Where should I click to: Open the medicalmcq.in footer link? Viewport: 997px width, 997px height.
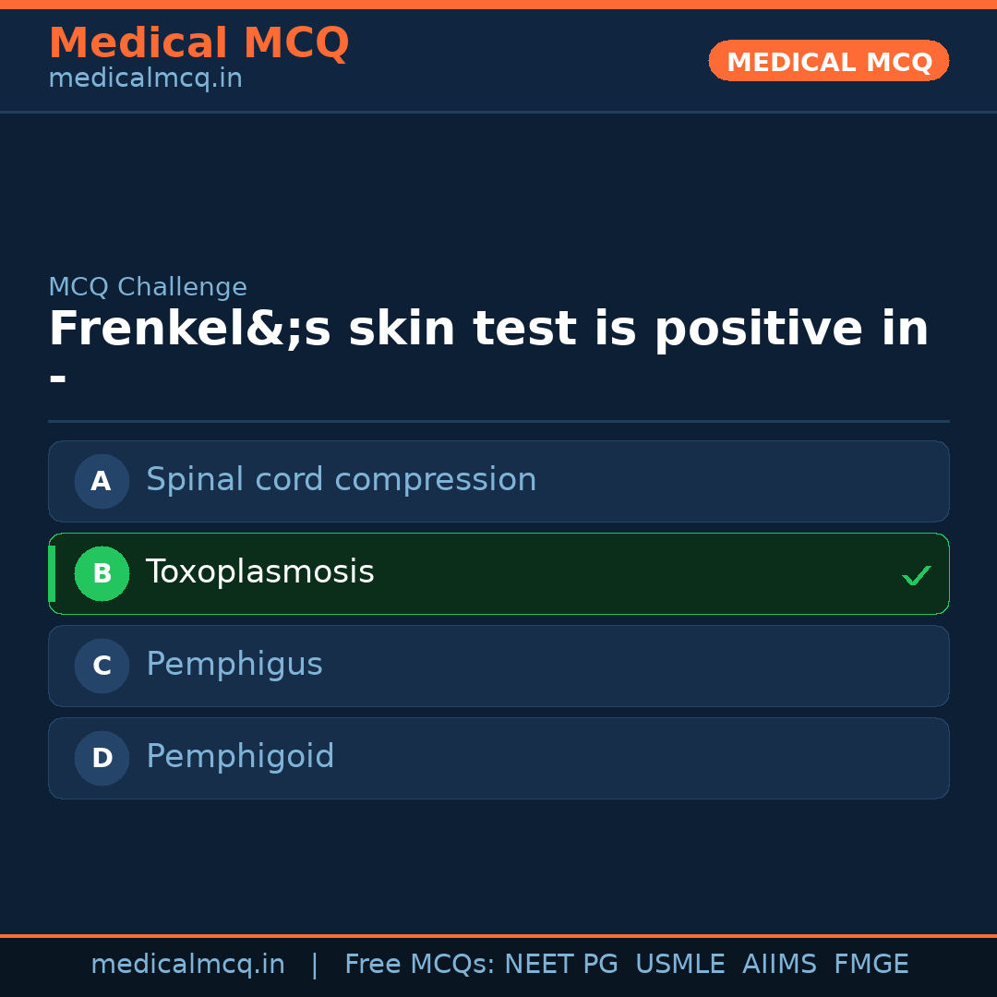pos(188,964)
